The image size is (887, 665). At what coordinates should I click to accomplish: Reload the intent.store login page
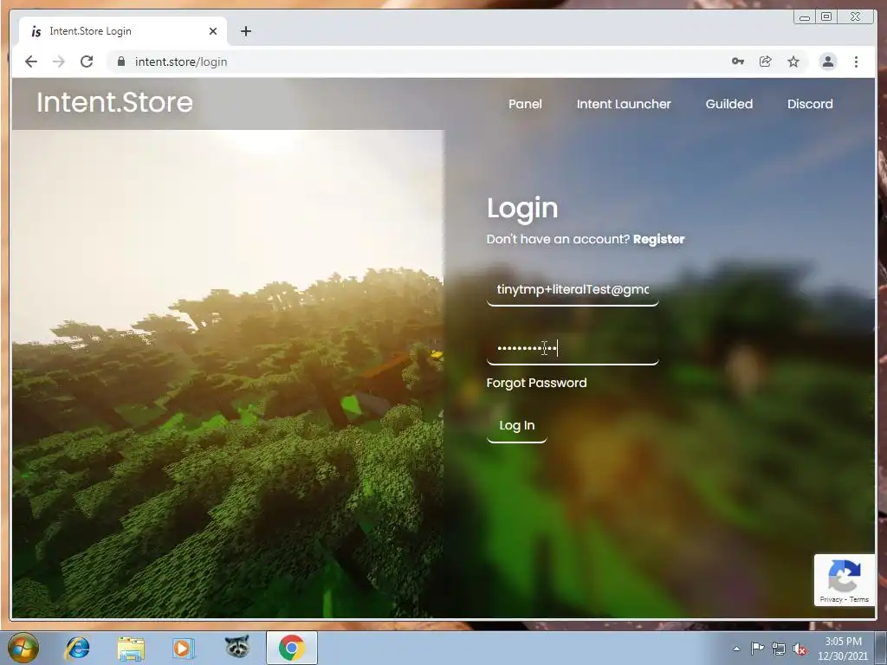click(x=87, y=61)
